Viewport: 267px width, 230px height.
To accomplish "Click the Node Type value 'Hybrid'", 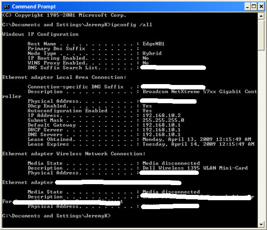I will (x=152, y=53).
